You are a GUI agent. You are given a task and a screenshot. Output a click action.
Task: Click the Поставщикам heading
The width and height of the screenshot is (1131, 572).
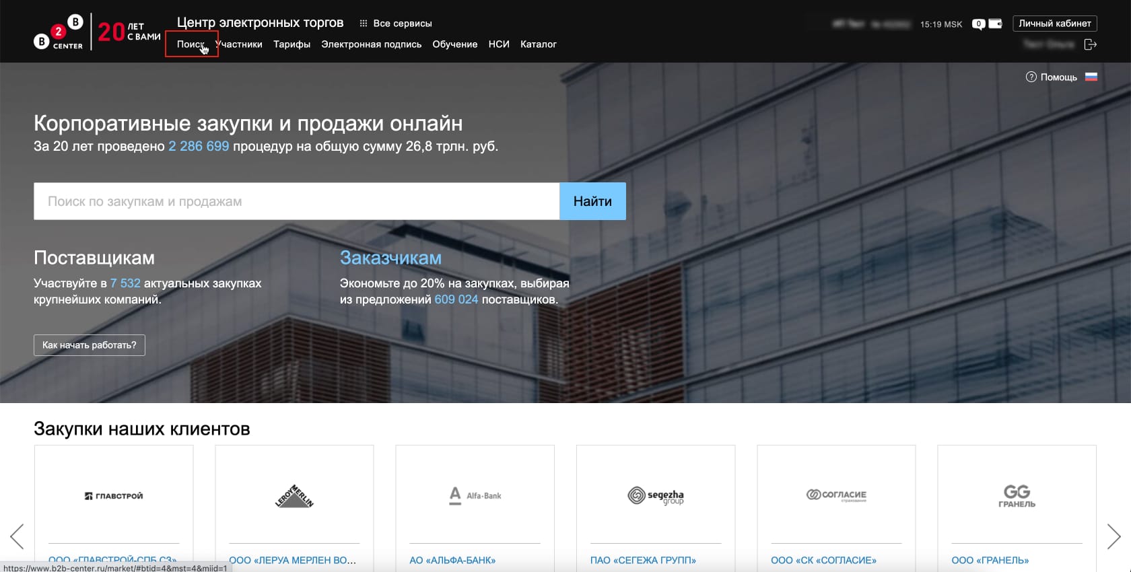click(94, 258)
